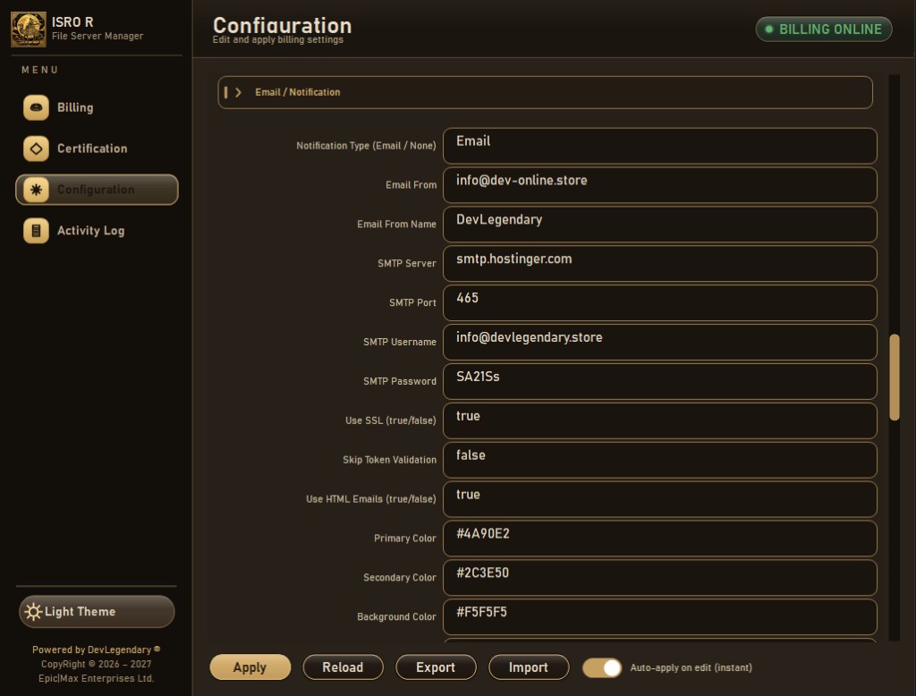Click the BILLING ONLINE status badge
This screenshot has width=916, height=696.
coord(824,30)
